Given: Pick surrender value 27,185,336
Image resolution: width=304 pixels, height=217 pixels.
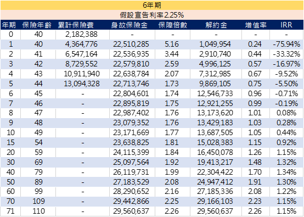Looking at the screenshot, I should [x=215, y=192].
